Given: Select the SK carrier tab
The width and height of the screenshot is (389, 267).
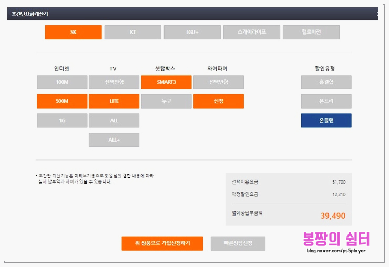Looking at the screenshot, I should point(73,32).
